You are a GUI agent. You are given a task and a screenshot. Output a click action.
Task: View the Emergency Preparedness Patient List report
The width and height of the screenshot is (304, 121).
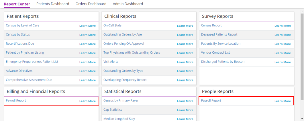32,62
